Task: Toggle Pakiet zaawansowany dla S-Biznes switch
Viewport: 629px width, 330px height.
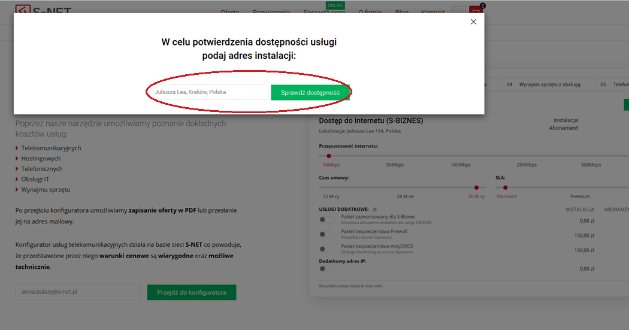Action: click(326, 219)
